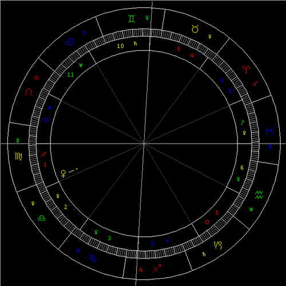Click the red house number 1
Viewport: 286px width, 286px height.
pos(45,165)
